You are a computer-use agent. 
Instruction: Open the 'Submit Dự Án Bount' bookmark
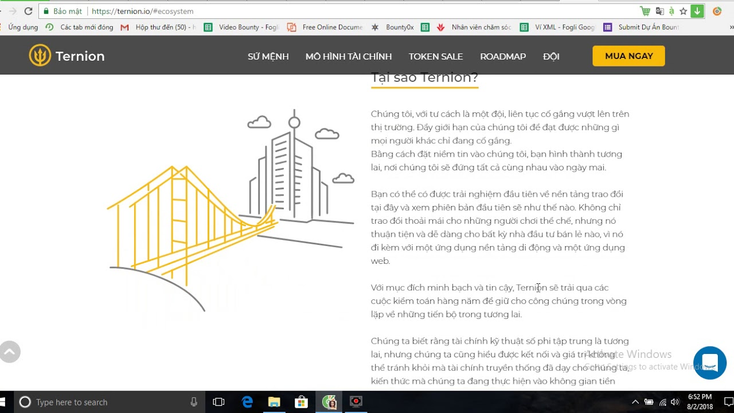[x=642, y=27]
